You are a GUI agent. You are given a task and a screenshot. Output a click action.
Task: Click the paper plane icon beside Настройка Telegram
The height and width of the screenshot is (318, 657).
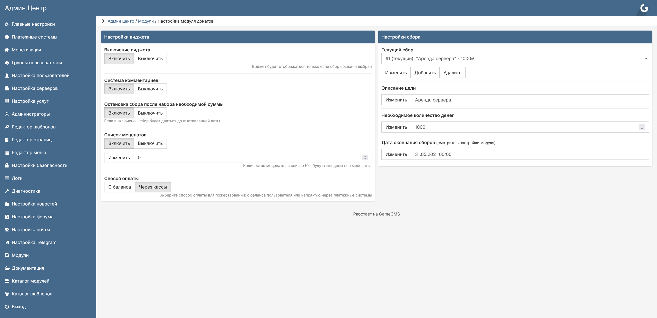pyautogui.click(x=7, y=242)
